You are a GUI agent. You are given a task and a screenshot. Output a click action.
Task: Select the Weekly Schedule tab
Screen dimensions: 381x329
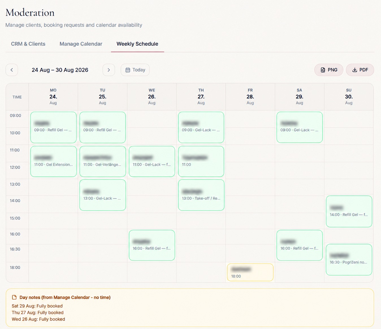pos(137,44)
